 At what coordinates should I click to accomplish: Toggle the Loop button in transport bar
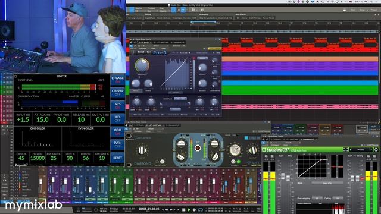[201, 210]
